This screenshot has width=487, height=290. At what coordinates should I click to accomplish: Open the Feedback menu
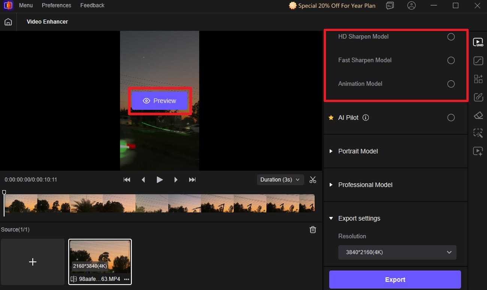(92, 5)
